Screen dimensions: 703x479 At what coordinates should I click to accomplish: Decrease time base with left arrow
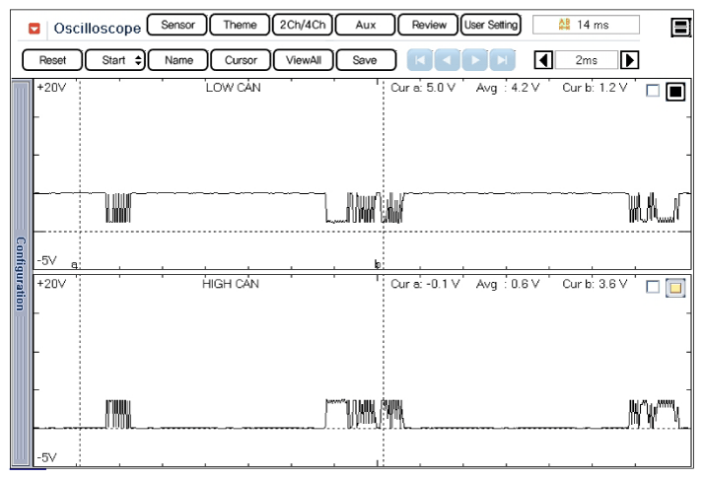[542, 60]
